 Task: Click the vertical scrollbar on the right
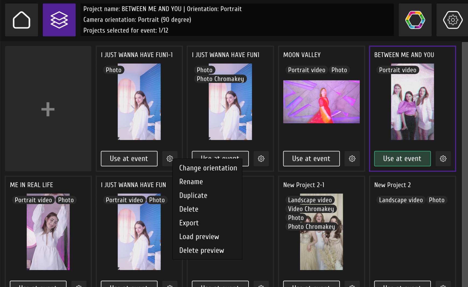coord(465,164)
